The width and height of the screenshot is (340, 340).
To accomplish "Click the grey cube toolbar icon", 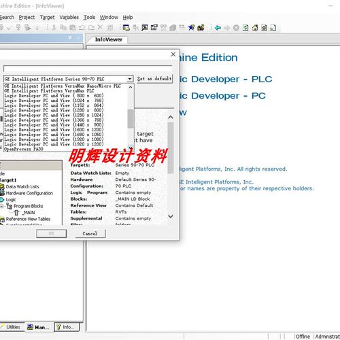I will (173, 28).
